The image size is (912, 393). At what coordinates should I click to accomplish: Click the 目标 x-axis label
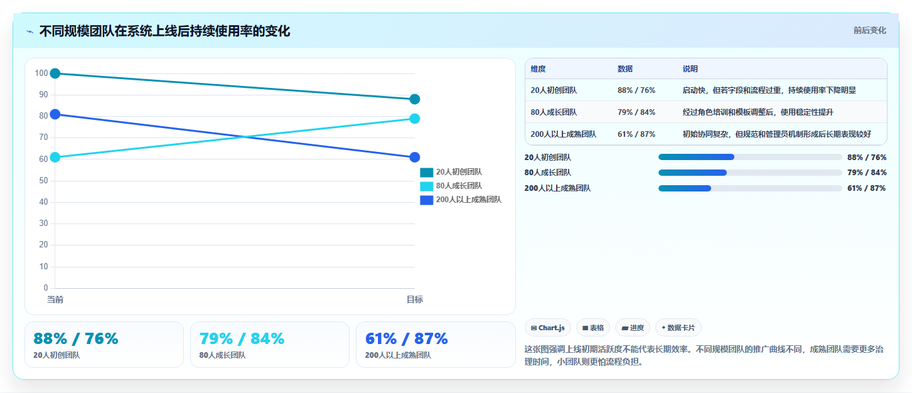point(415,299)
